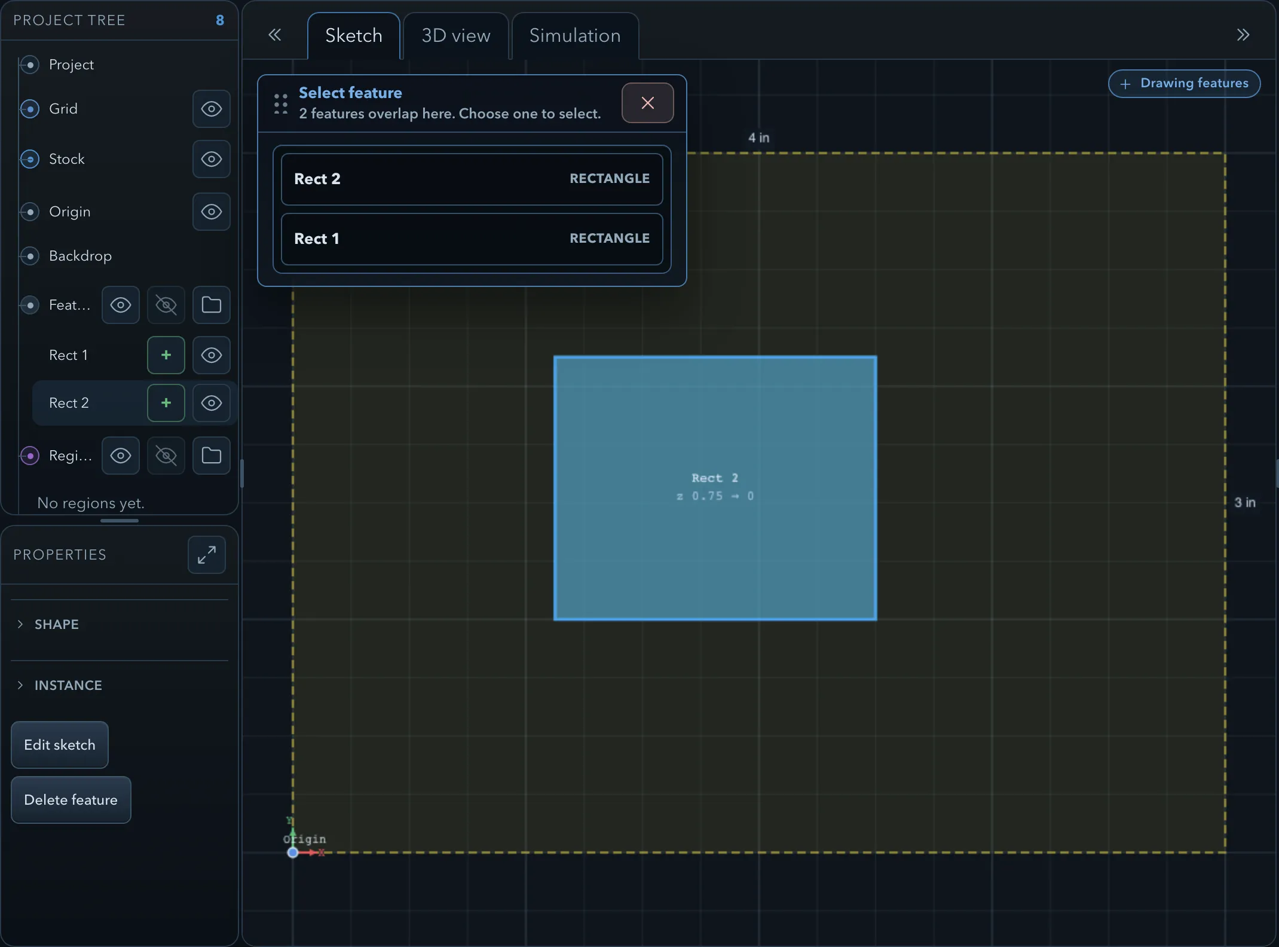The width and height of the screenshot is (1279, 947).
Task: Toggle Origin visibility eye
Action: (x=212, y=212)
